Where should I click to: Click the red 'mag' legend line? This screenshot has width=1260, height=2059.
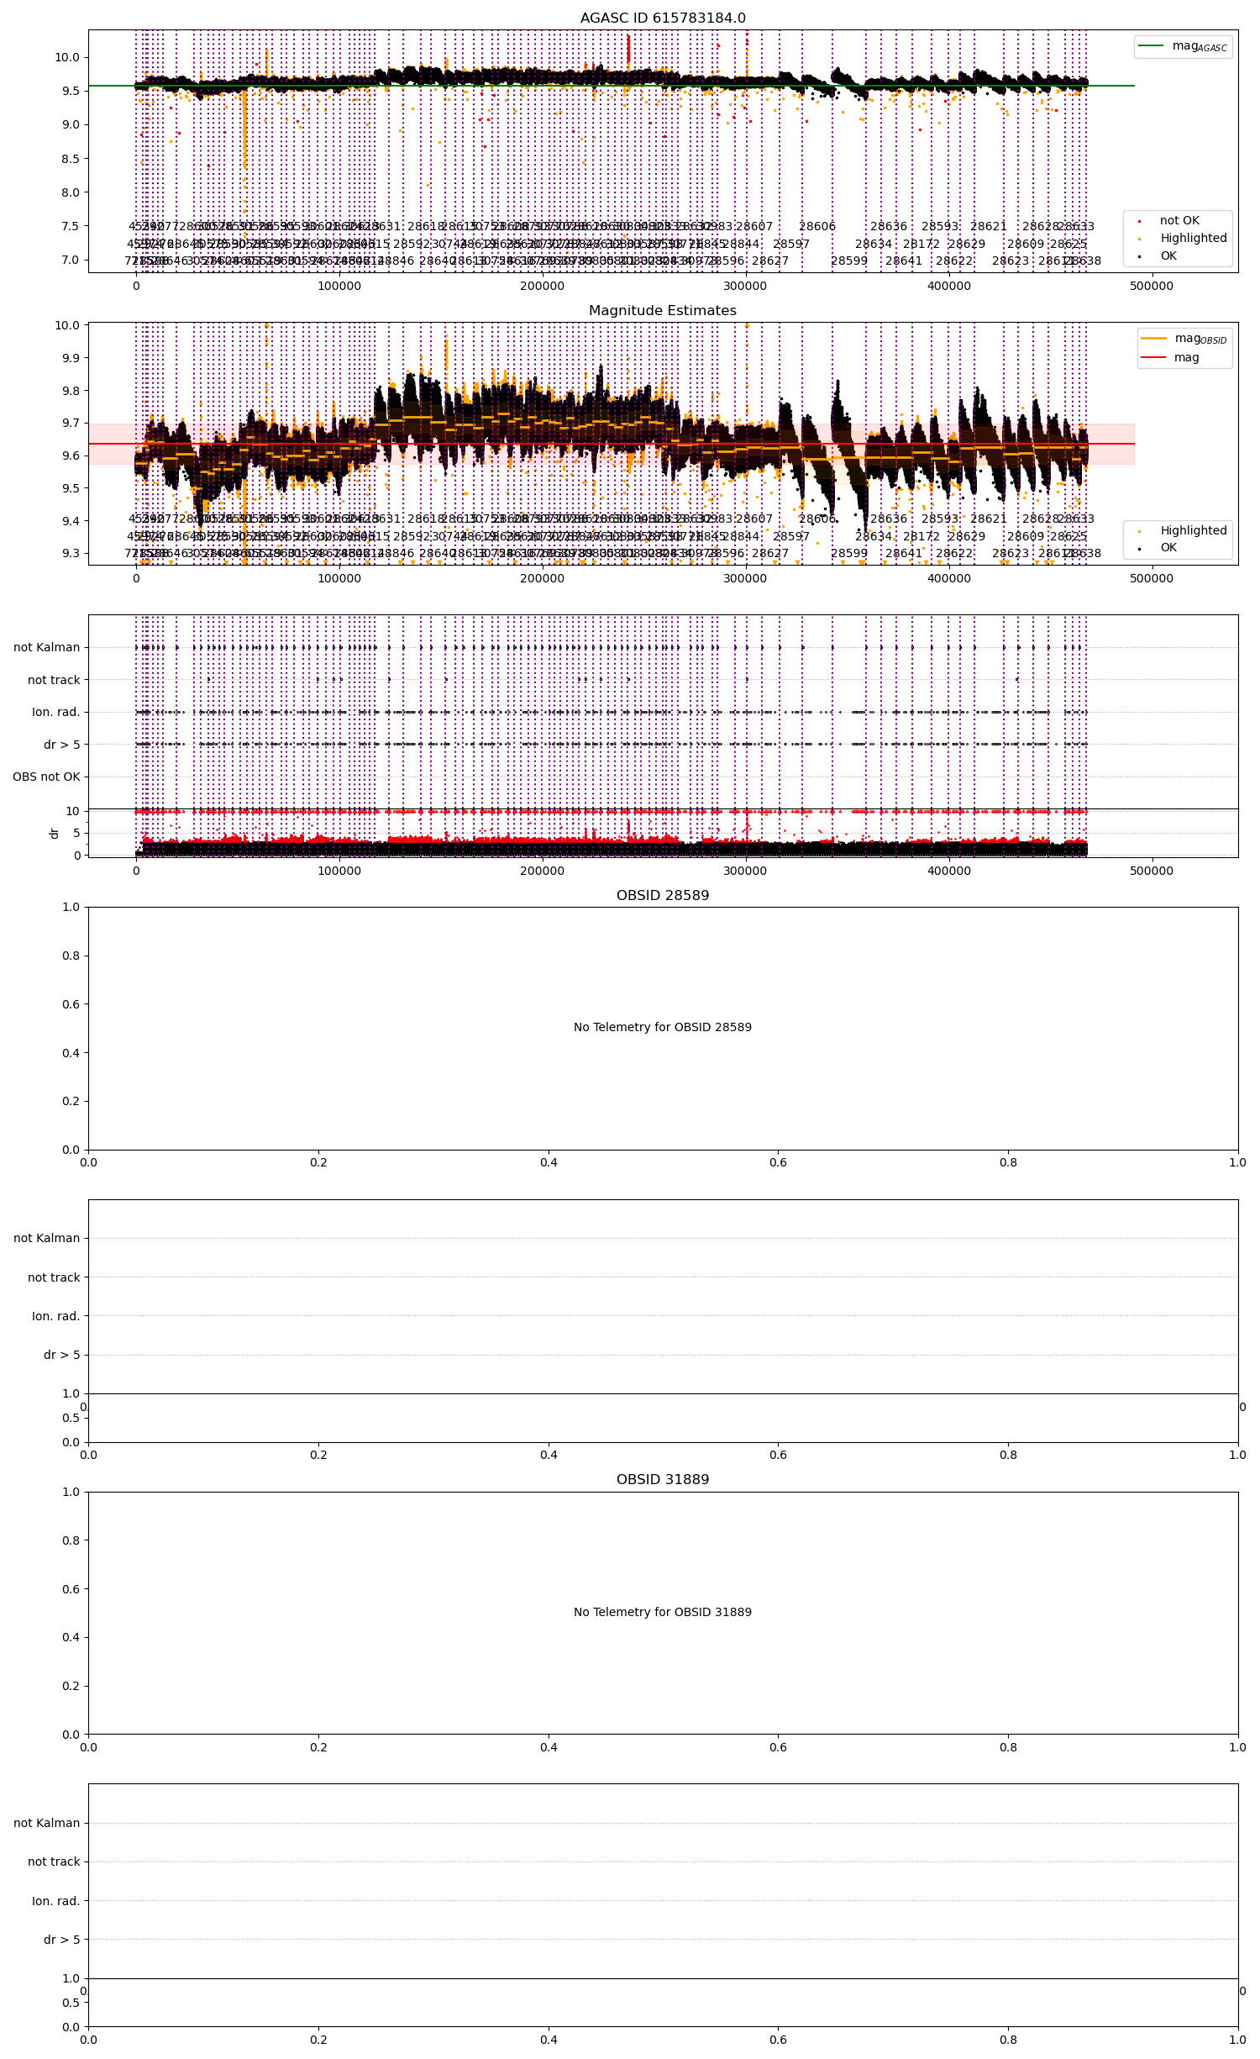coord(1153,357)
